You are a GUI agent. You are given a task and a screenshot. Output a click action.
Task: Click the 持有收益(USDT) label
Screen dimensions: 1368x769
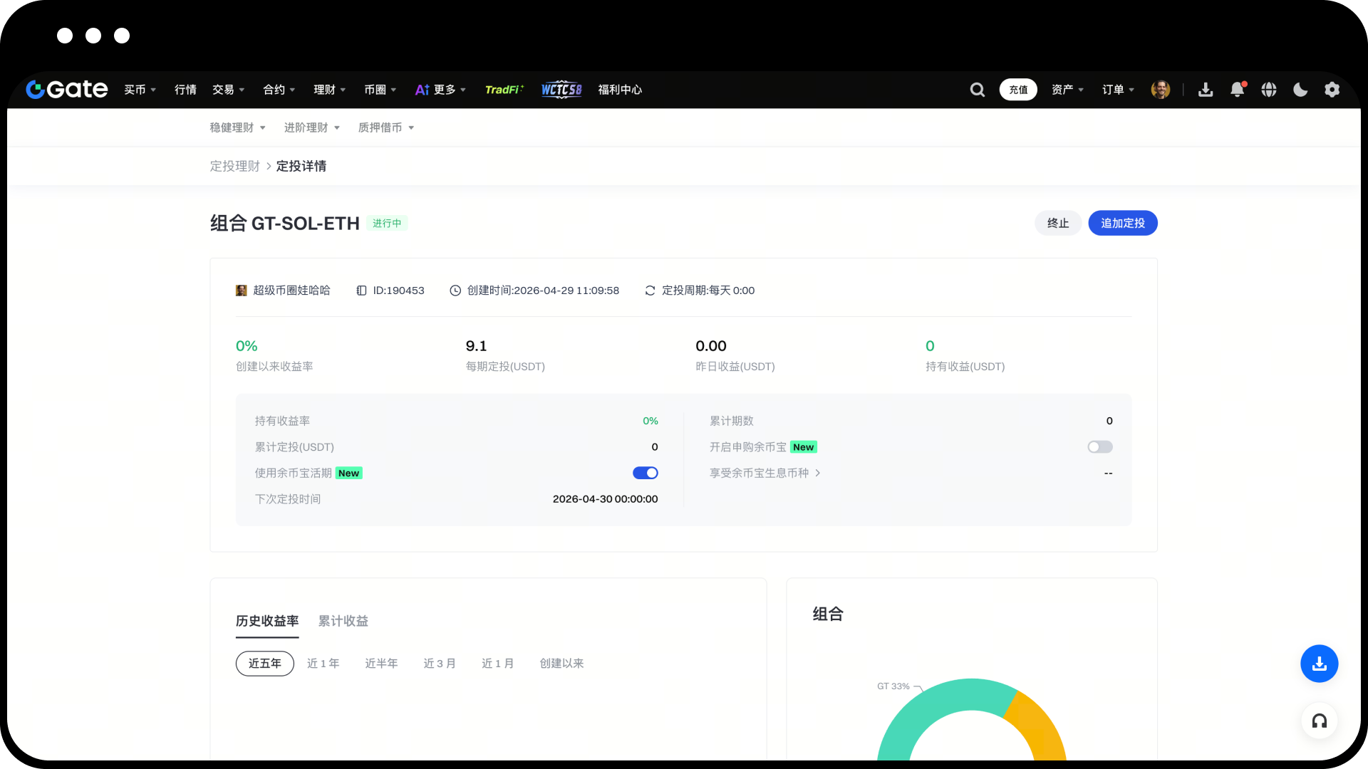(x=965, y=367)
